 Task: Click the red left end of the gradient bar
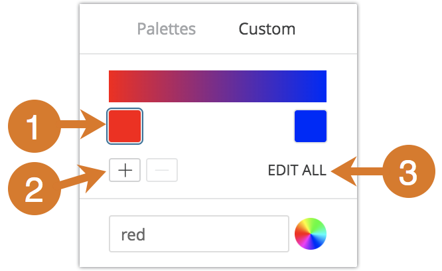[x=118, y=86]
